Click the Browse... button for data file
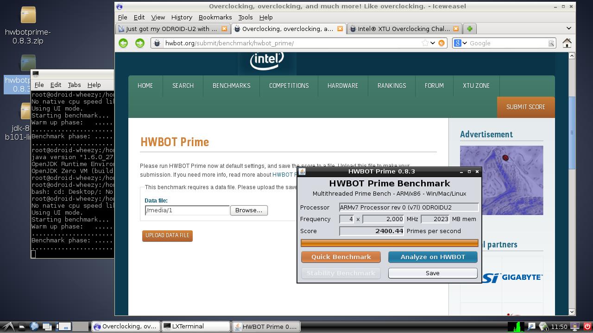Screen dimensions: 593x333 click(x=249, y=210)
